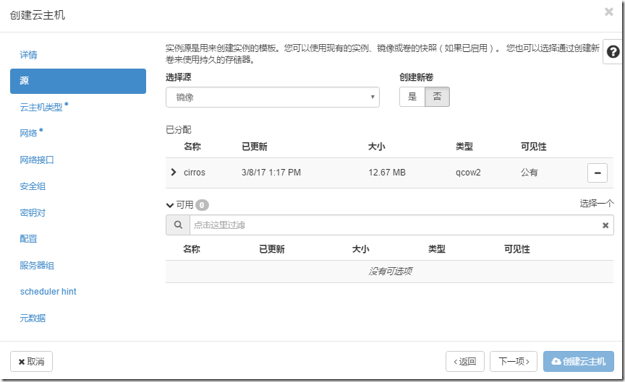Click the 没有可选项 empty row
The width and height of the screenshot is (625, 382).
pyautogui.click(x=389, y=272)
